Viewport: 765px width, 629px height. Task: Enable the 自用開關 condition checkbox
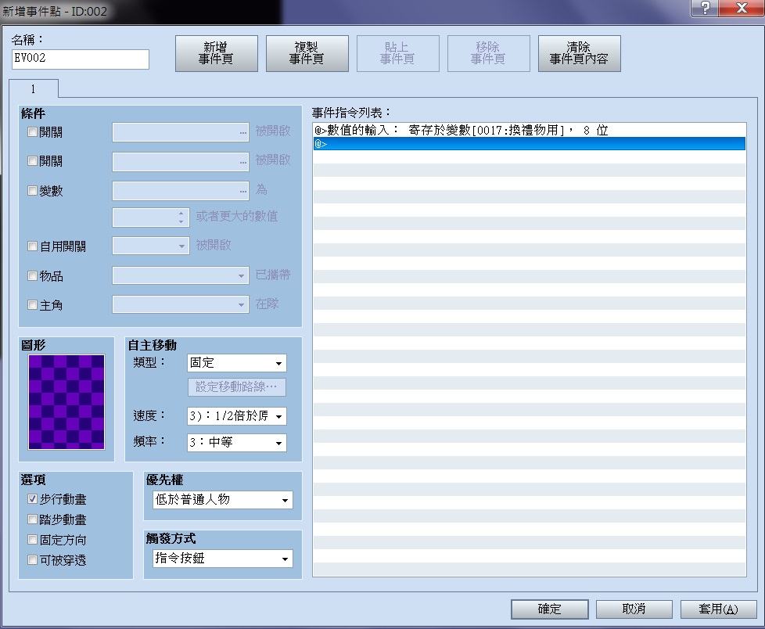32,246
